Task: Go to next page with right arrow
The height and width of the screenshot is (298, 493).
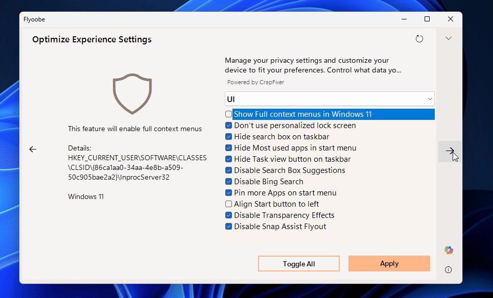Action: click(450, 151)
